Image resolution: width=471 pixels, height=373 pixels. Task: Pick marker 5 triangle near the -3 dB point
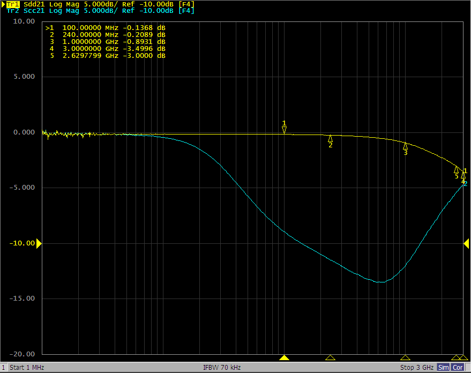[456, 169]
